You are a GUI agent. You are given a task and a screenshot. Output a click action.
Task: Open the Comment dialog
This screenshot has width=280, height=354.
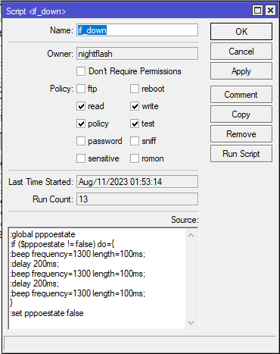[x=241, y=95]
